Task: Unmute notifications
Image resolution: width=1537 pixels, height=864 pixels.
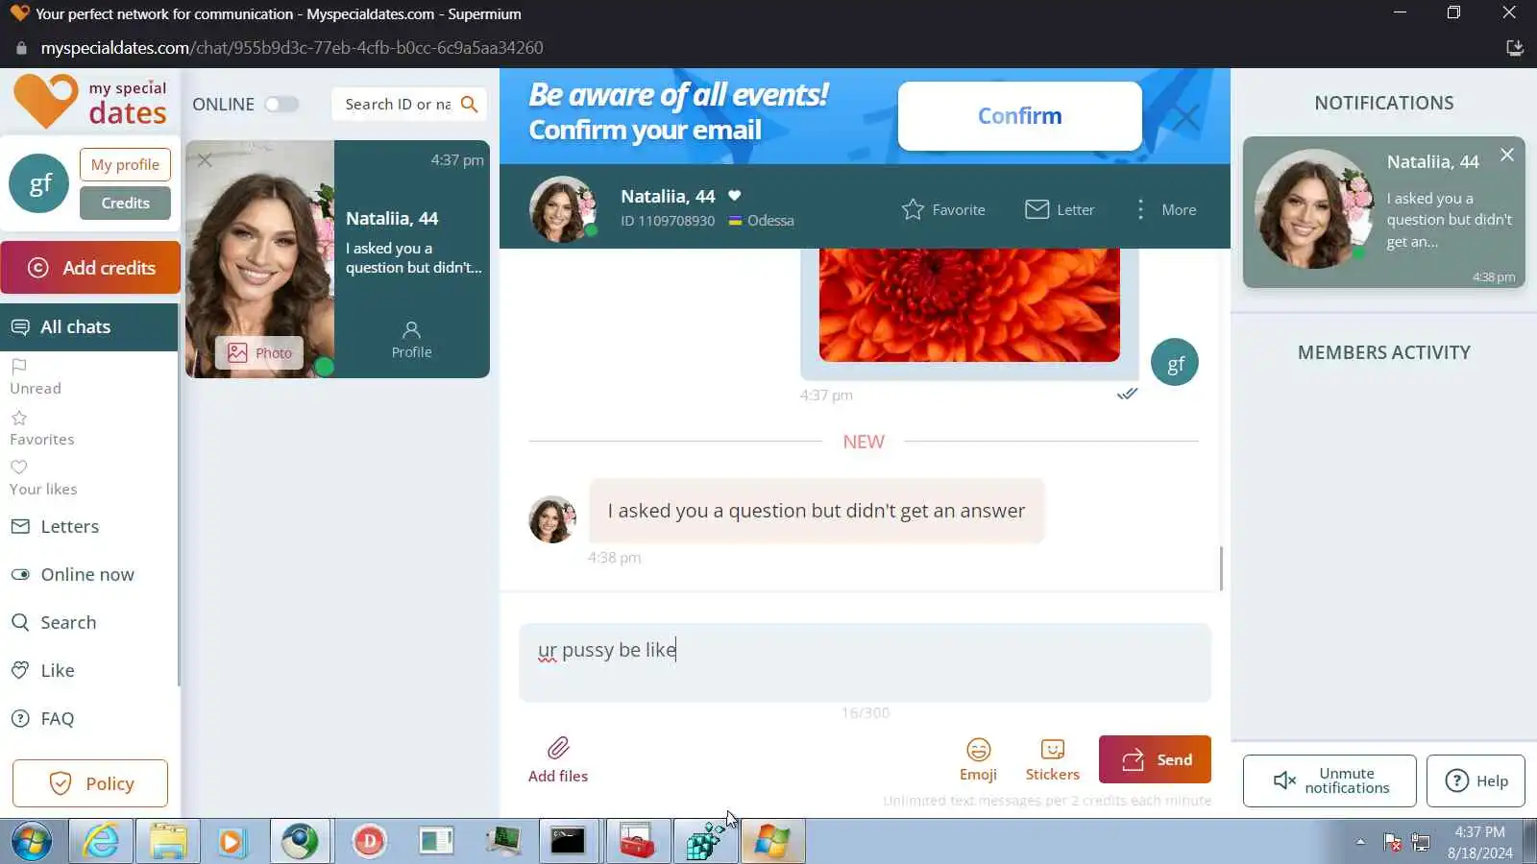Action: click(1330, 780)
